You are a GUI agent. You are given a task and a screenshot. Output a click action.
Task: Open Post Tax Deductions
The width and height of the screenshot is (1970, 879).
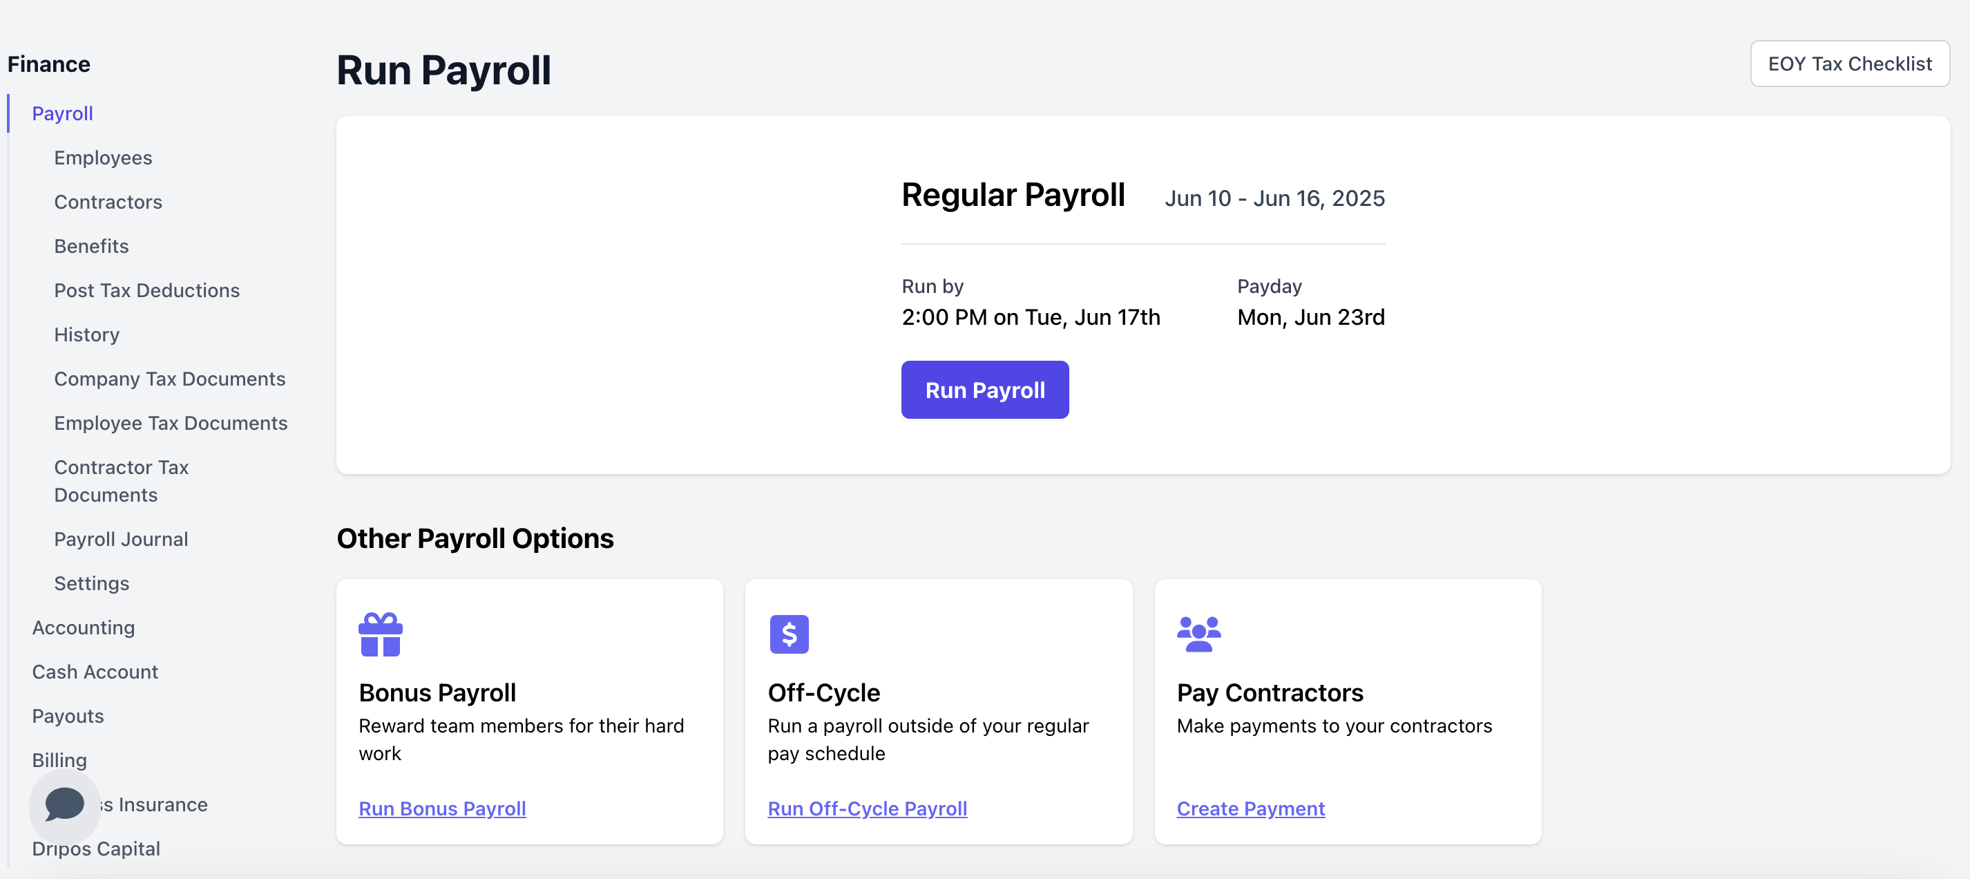pyautogui.click(x=146, y=291)
